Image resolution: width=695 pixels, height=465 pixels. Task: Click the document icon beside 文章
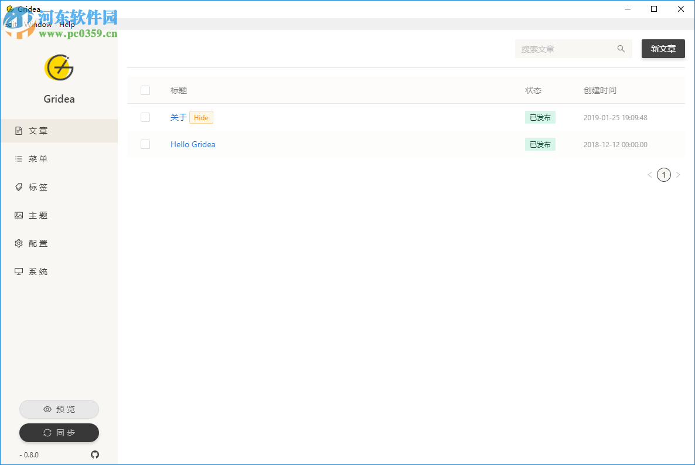(19, 131)
